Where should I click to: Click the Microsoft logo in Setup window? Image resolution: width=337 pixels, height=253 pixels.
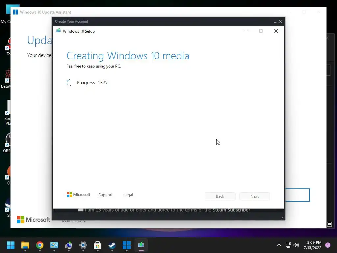pyautogui.click(x=79, y=194)
